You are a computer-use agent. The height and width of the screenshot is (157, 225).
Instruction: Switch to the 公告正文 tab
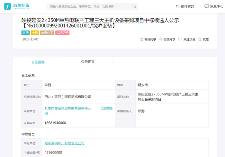pyautogui.click(x=88, y=62)
